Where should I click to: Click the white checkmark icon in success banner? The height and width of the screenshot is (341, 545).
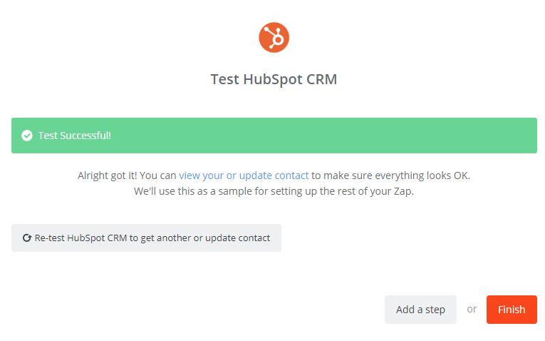pos(27,136)
